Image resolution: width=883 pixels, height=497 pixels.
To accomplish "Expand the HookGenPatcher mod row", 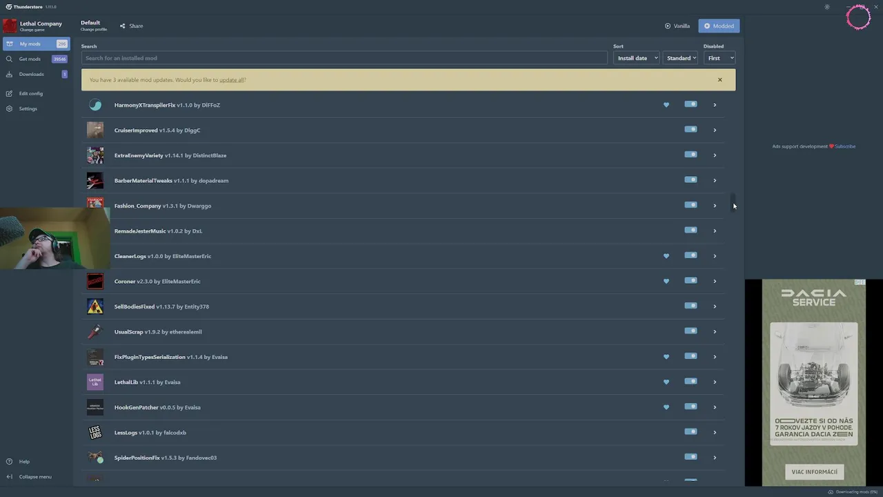I will click(715, 407).
